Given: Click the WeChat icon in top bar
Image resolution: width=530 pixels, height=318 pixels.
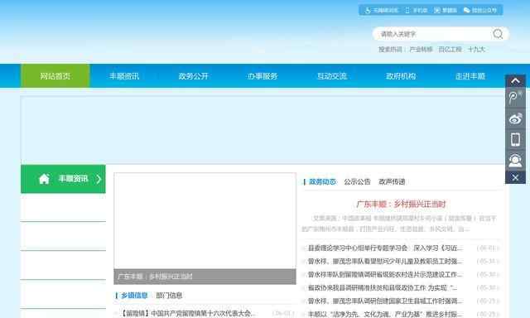Looking at the screenshot, I should click(x=467, y=11).
